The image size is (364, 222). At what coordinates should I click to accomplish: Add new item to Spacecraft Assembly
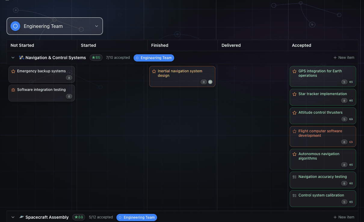344,217
